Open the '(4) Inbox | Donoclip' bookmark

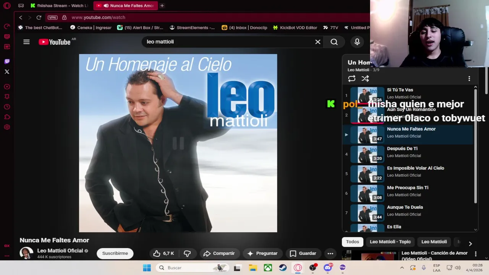tap(244, 27)
